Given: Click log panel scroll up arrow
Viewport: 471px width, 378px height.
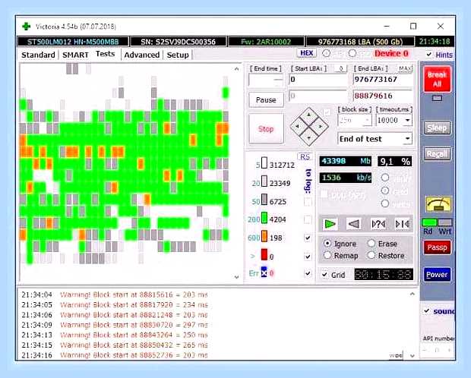Looking at the screenshot, I should [413, 294].
